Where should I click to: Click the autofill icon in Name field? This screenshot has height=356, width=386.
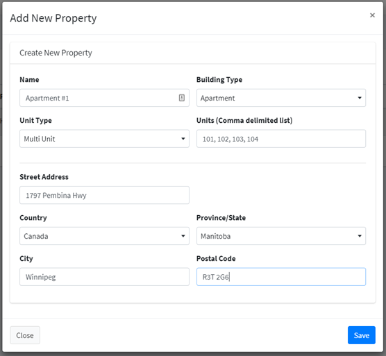click(182, 98)
